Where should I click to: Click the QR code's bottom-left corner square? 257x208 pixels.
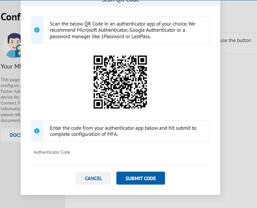coord(99,103)
